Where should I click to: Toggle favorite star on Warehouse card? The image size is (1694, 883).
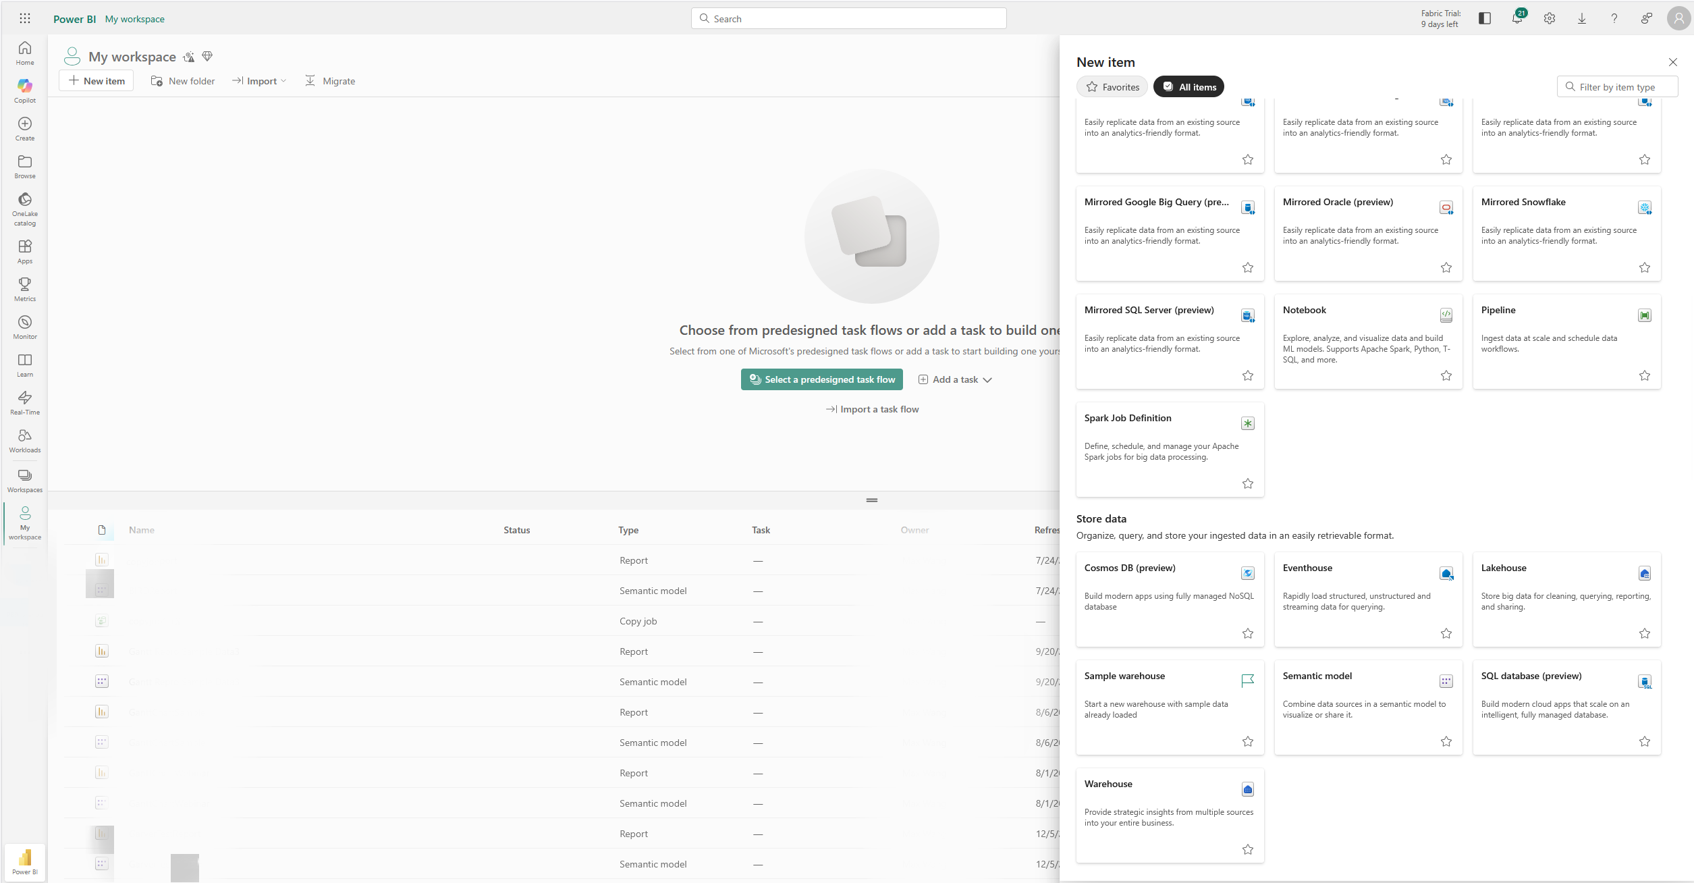[x=1247, y=849]
